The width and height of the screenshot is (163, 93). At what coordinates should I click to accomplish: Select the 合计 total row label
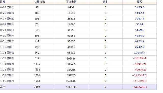(x=3, y=87)
